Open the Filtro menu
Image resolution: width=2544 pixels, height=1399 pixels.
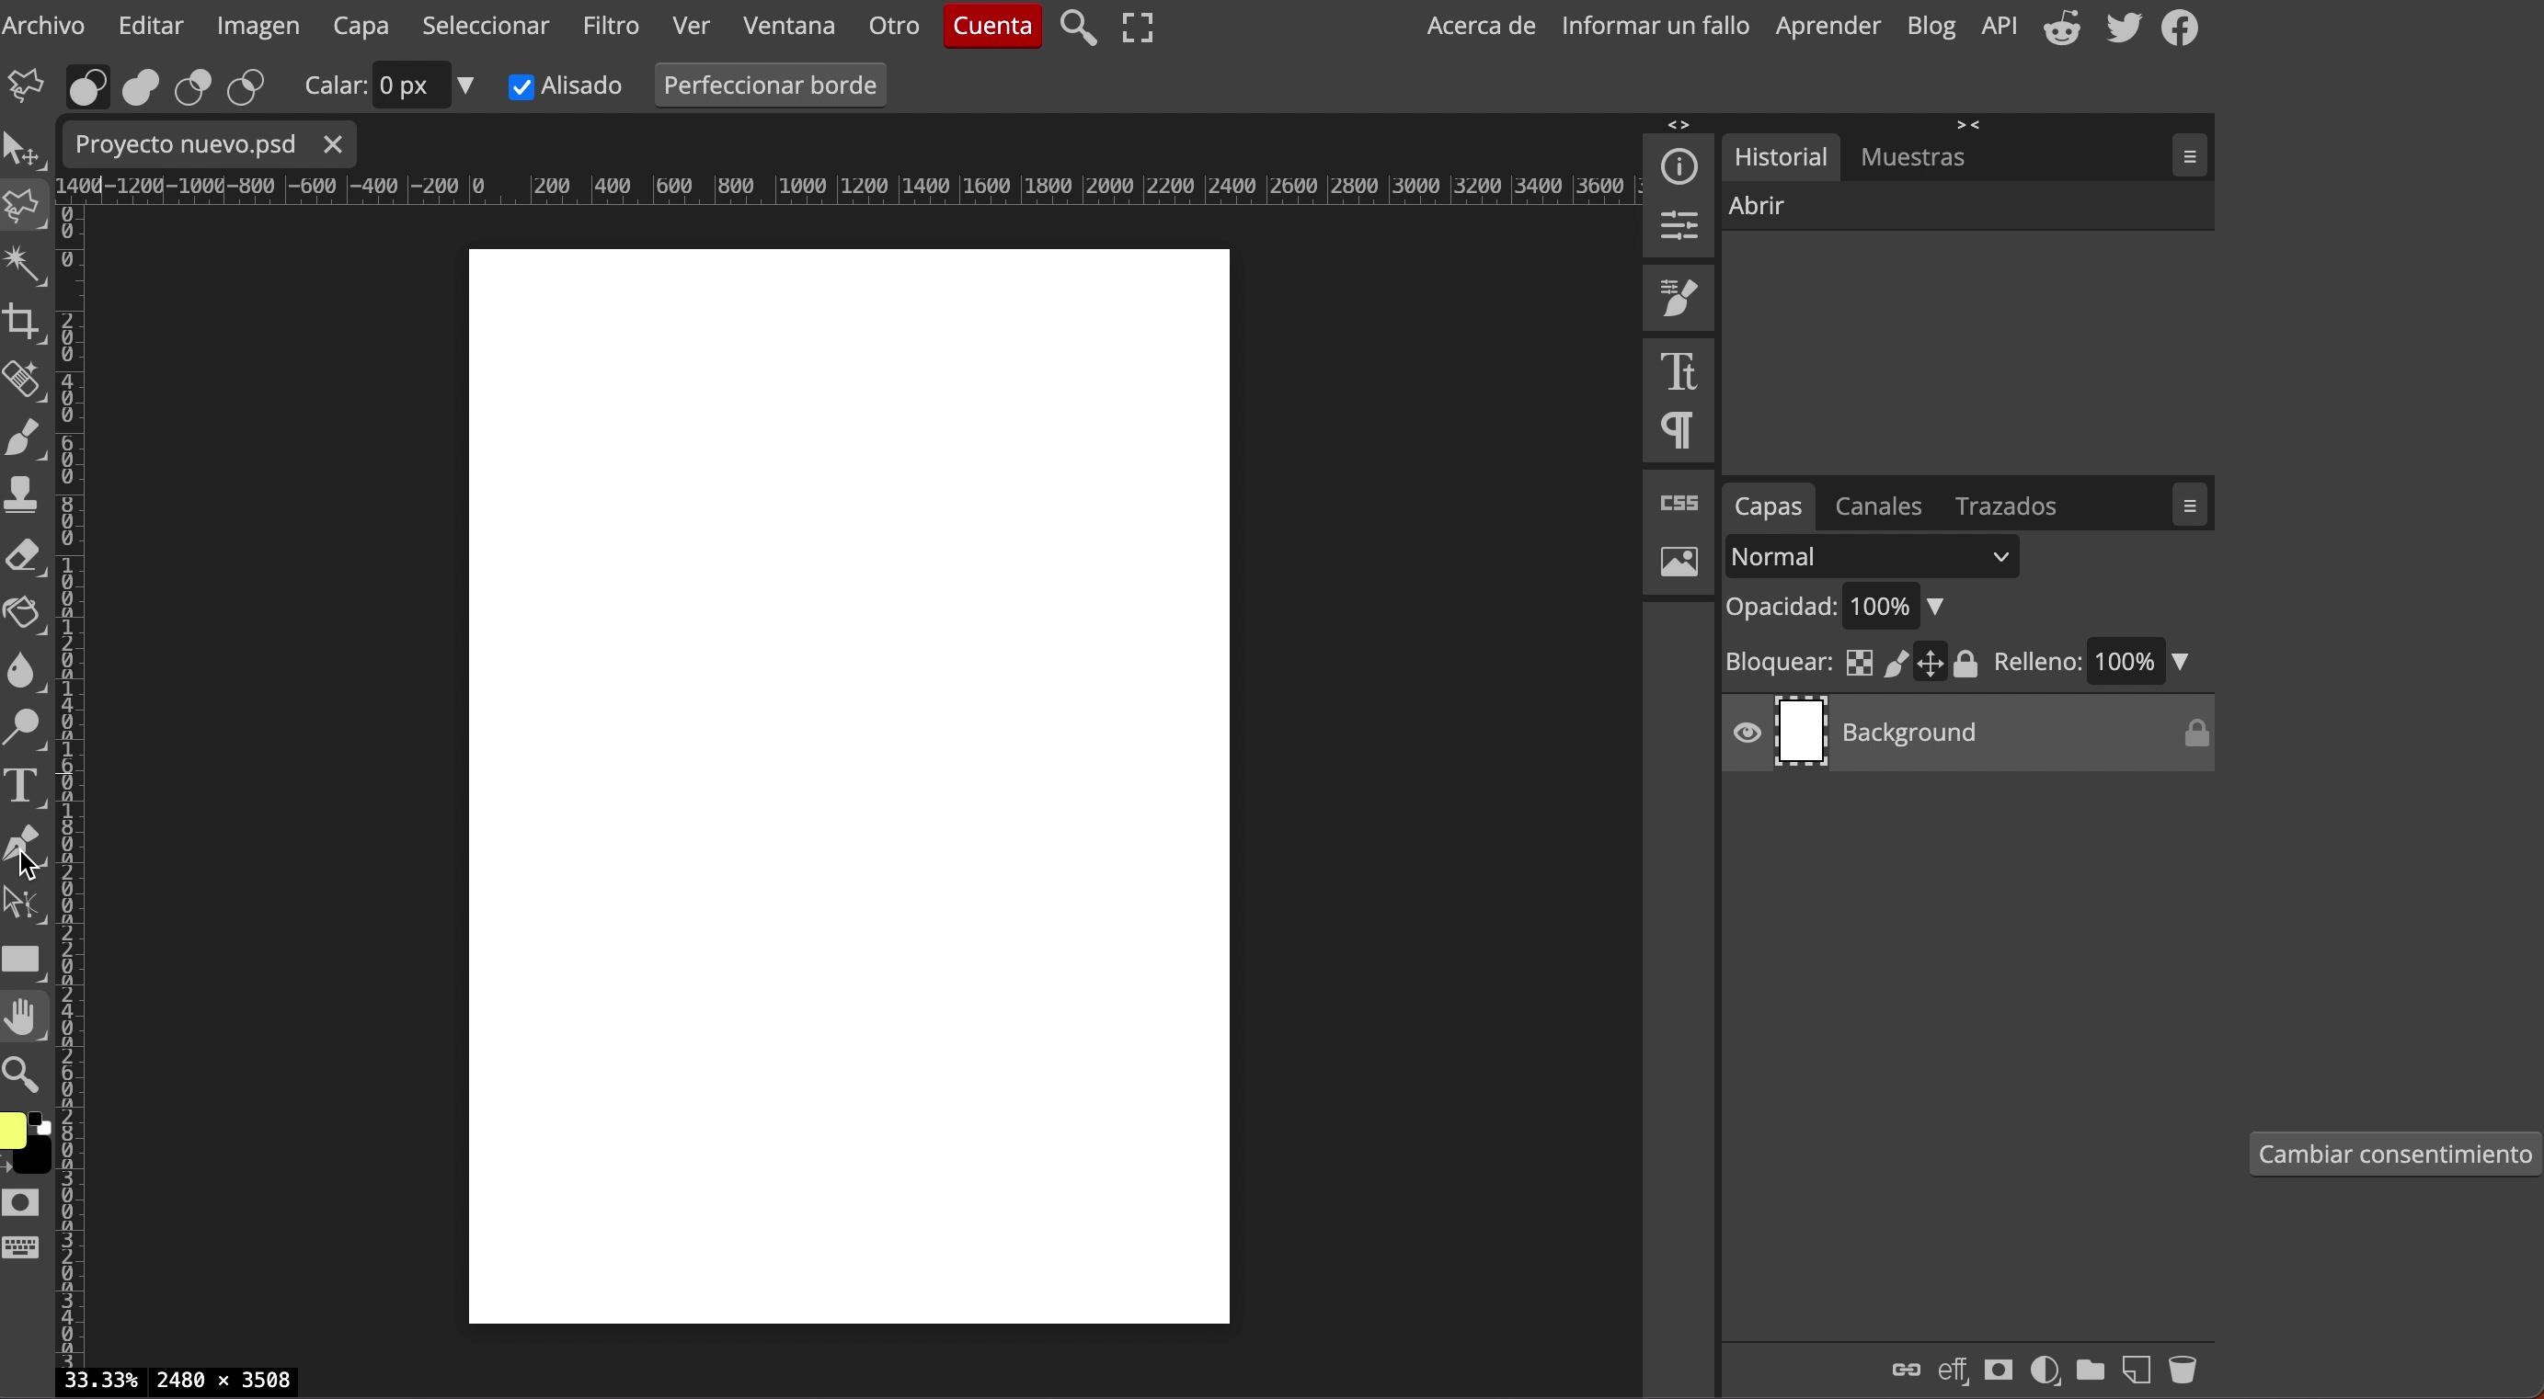tap(611, 26)
